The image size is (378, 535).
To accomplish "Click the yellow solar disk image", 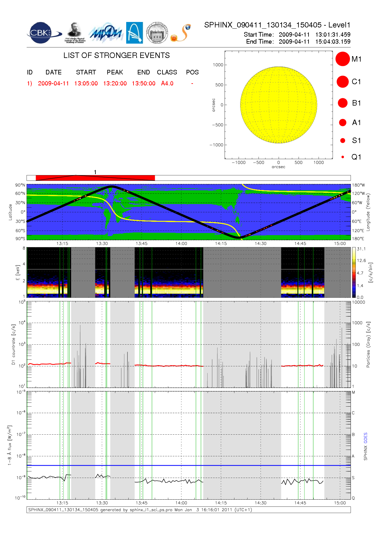I will (x=279, y=105).
